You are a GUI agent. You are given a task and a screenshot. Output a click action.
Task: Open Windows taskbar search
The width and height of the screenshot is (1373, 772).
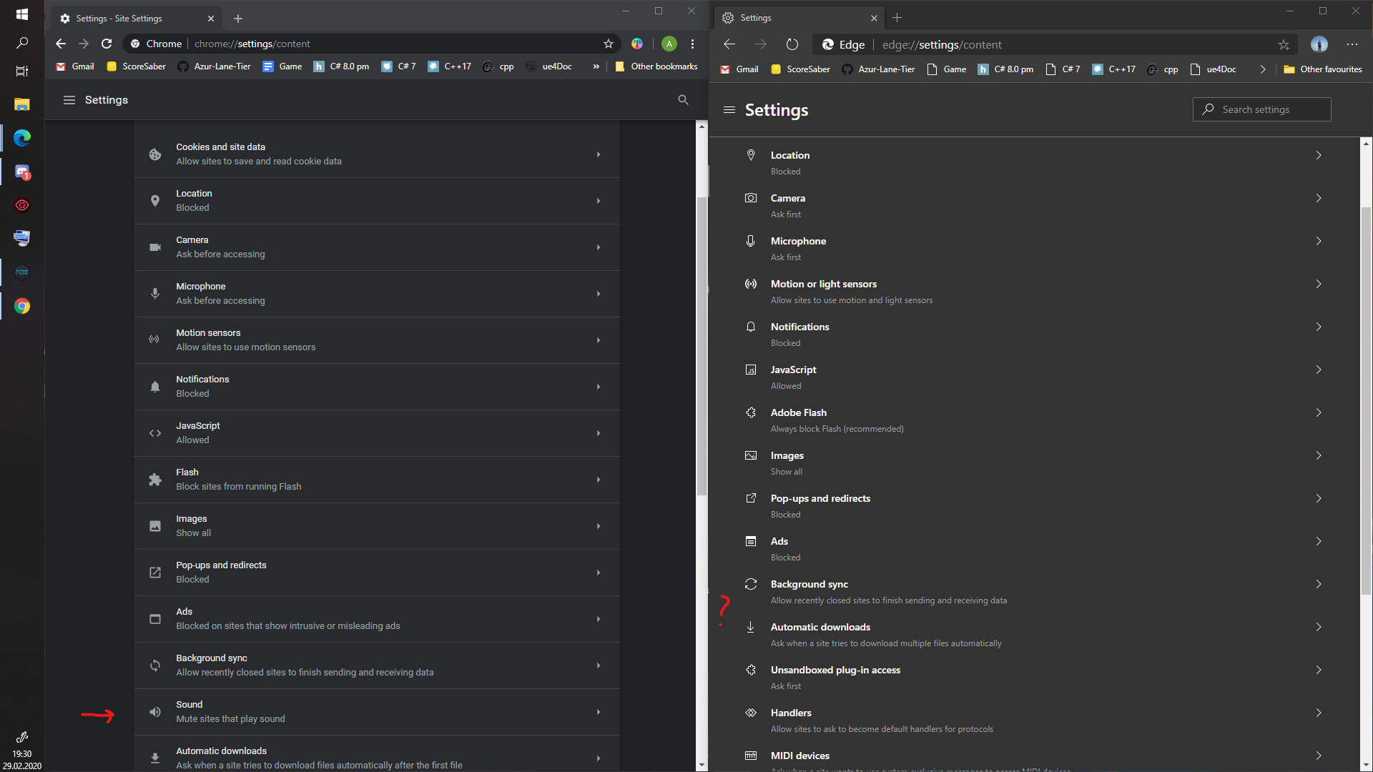(22, 44)
